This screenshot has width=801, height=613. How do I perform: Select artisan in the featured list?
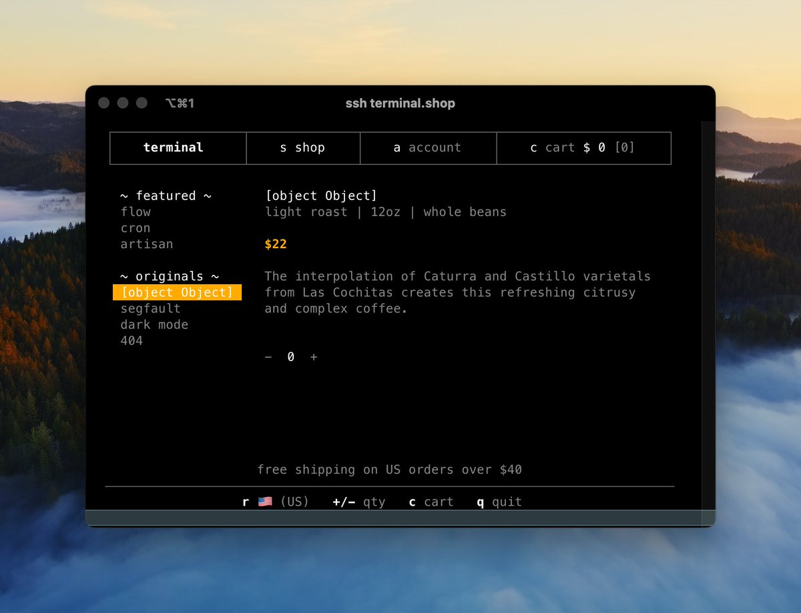147,244
